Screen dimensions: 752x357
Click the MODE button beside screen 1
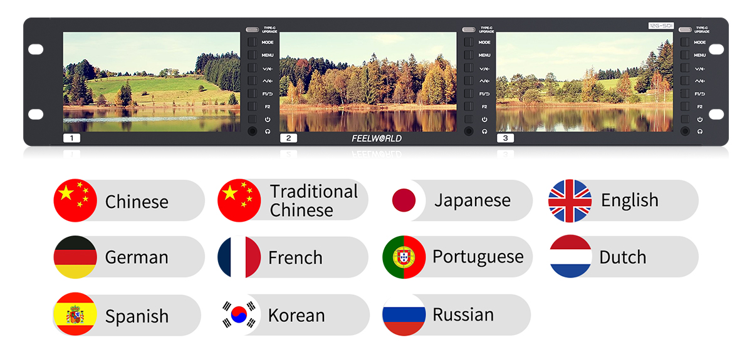252,42
